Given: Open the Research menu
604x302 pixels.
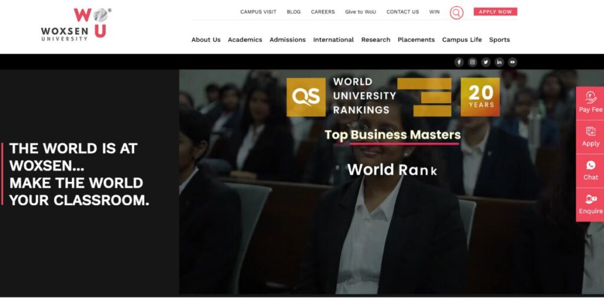Looking at the screenshot, I should pyautogui.click(x=376, y=40).
